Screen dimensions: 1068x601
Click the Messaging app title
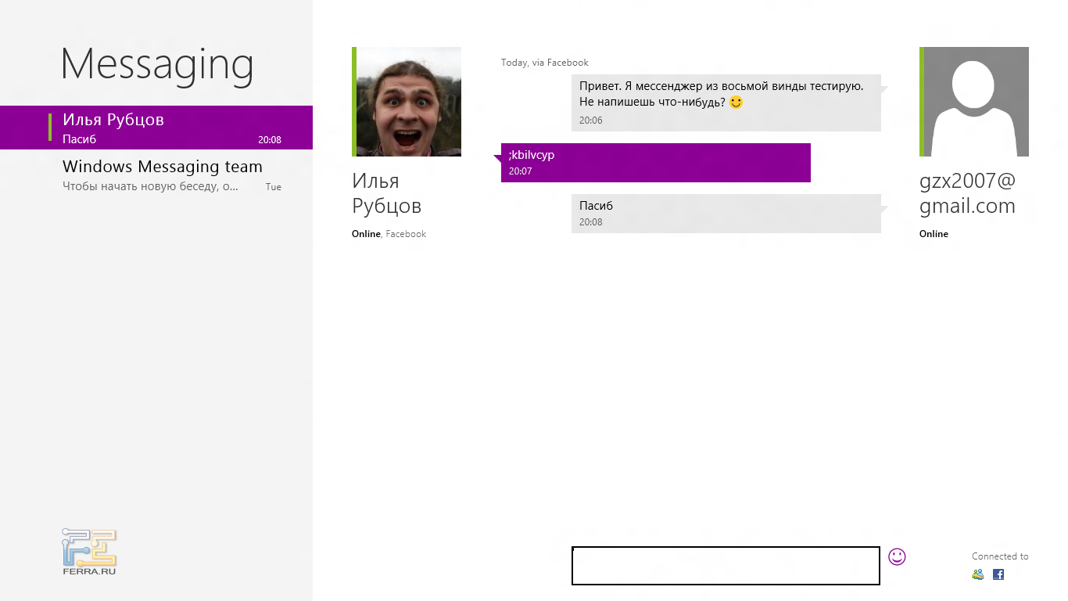157,66
